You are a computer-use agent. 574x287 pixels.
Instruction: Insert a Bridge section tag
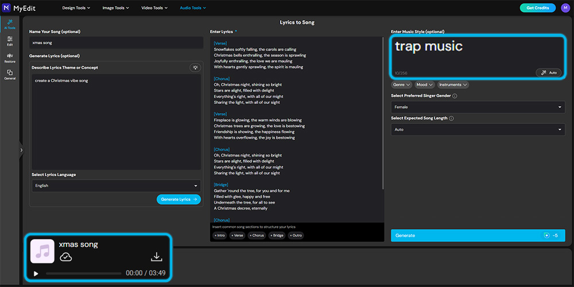pyautogui.click(x=277, y=235)
